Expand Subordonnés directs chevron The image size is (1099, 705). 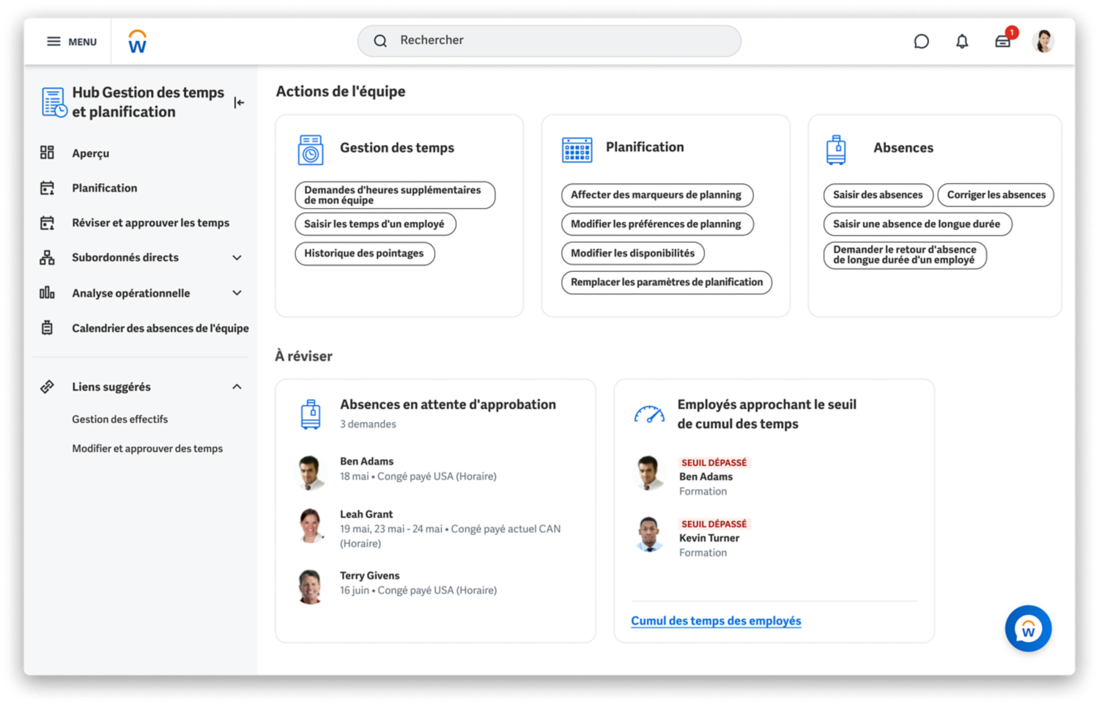pos(237,257)
